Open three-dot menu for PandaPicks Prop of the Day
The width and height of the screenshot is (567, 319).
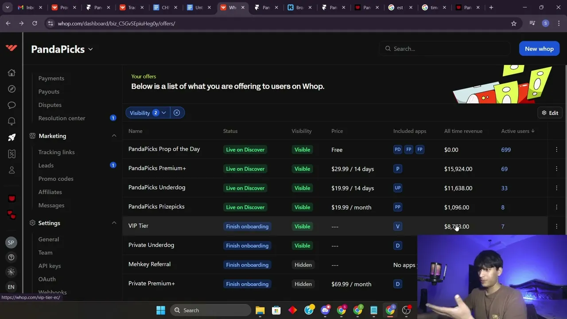[556, 150]
